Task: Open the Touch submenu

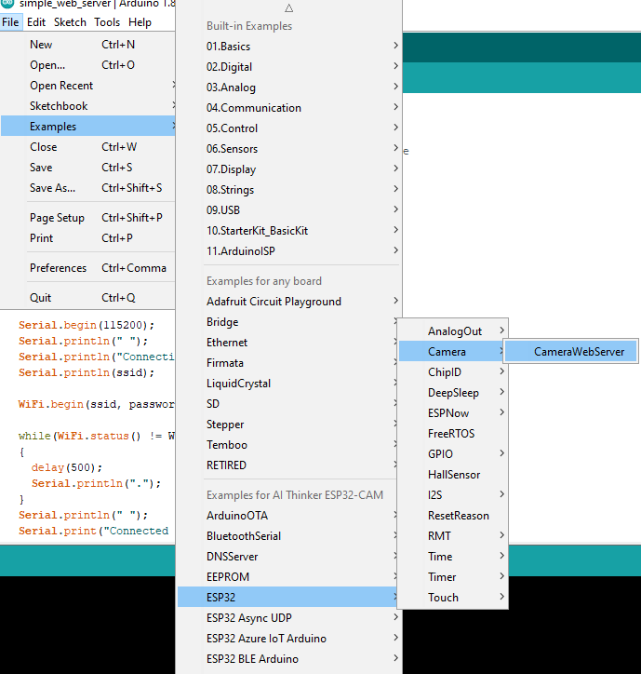Action: click(453, 597)
